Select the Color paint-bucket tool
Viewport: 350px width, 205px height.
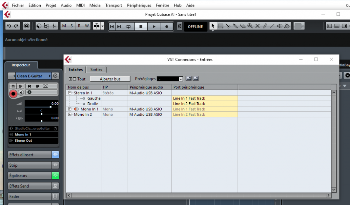287,26
